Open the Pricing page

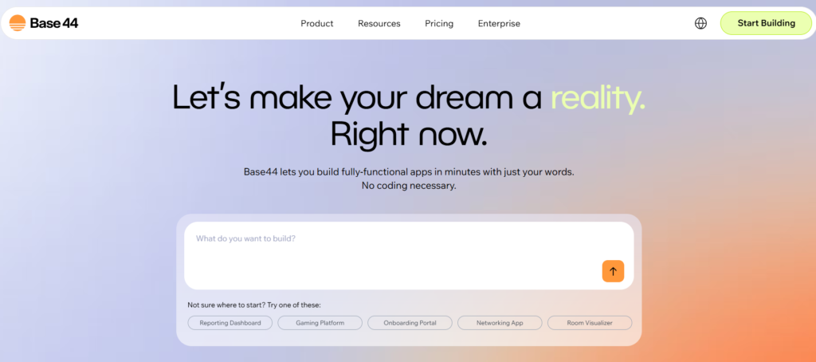[x=439, y=24]
